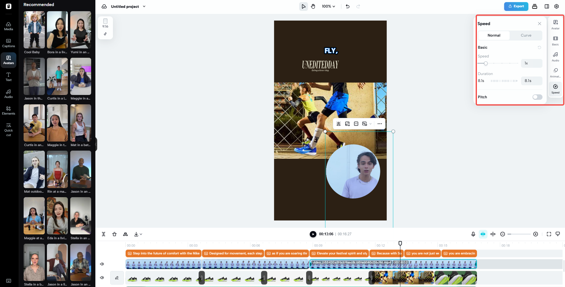Switch to the Curve speed tab
The height and width of the screenshot is (287, 565).
coord(526,35)
